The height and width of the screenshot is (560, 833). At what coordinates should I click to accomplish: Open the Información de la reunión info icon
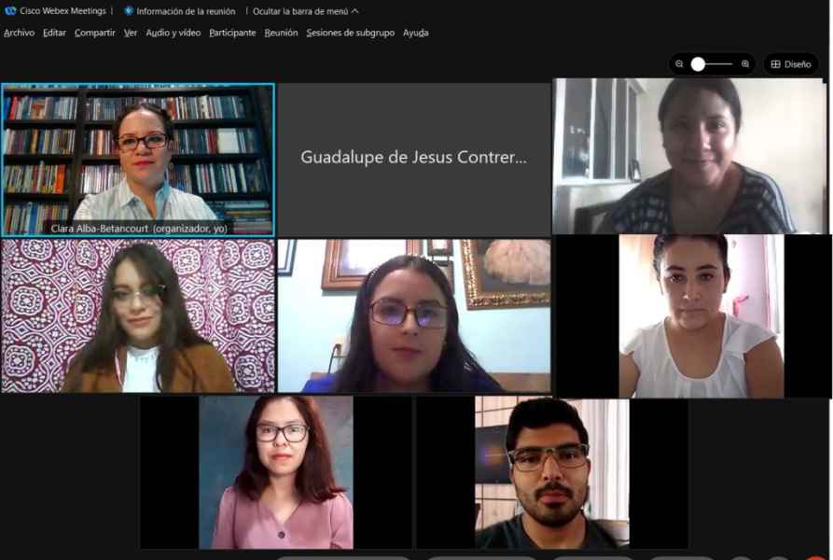coord(129,10)
